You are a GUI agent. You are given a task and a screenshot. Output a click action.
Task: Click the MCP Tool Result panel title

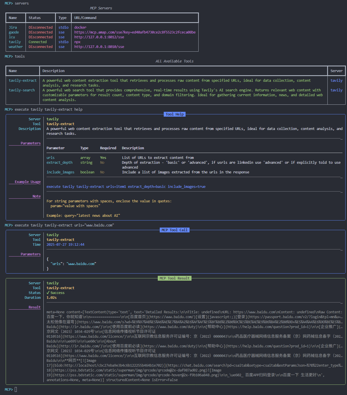click(174, 278)
